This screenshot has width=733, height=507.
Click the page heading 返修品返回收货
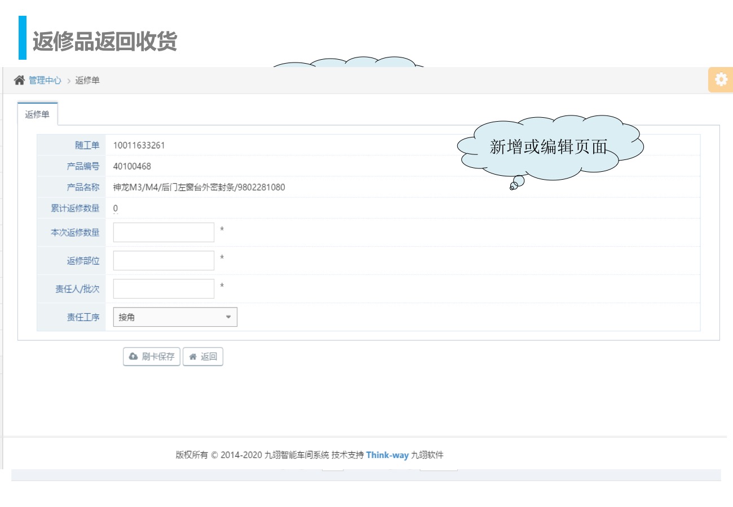[x=105, y=41]
